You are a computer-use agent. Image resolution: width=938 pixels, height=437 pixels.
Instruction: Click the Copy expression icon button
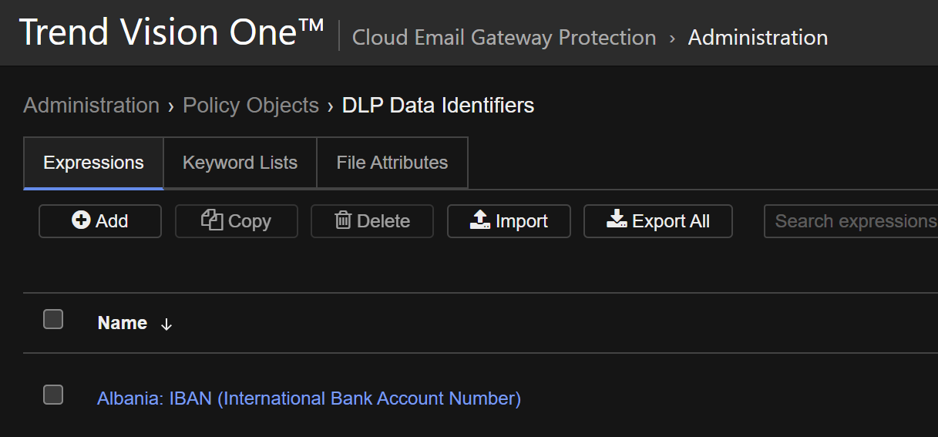pyautogui.click(x=212, y=220)
